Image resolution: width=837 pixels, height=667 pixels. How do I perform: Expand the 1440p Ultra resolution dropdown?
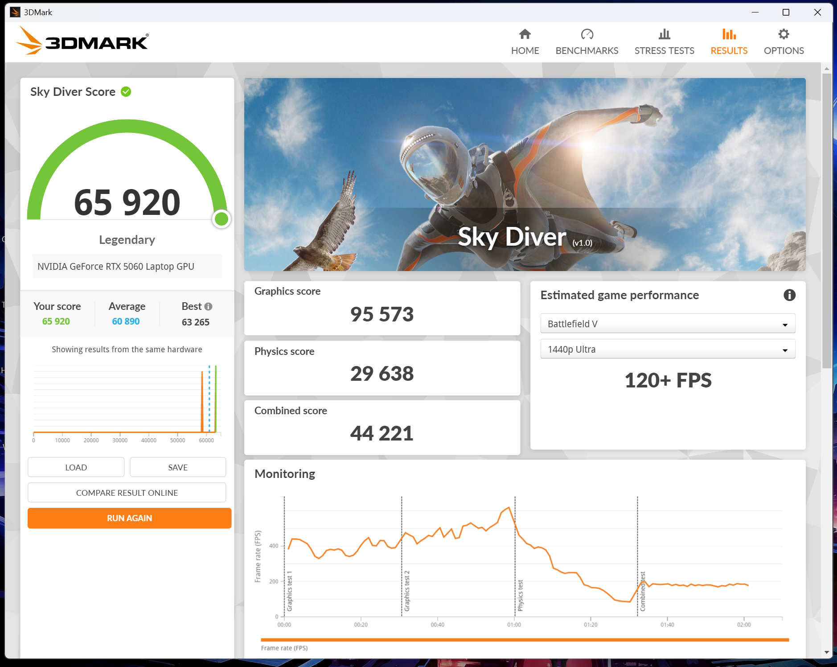tap(668, 349)
